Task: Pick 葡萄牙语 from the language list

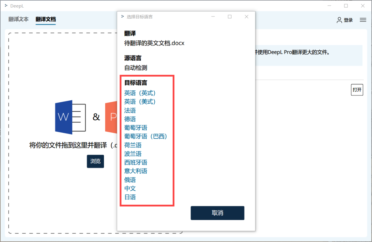Action: coord(136,128)
